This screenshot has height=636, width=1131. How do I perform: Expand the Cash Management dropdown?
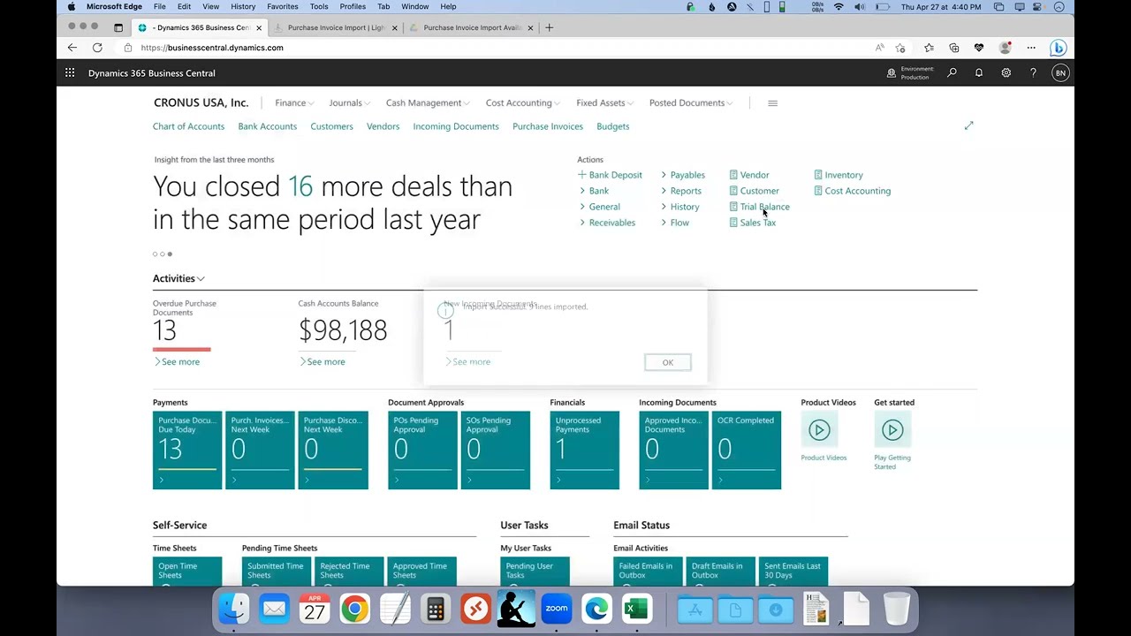(427, 103)
